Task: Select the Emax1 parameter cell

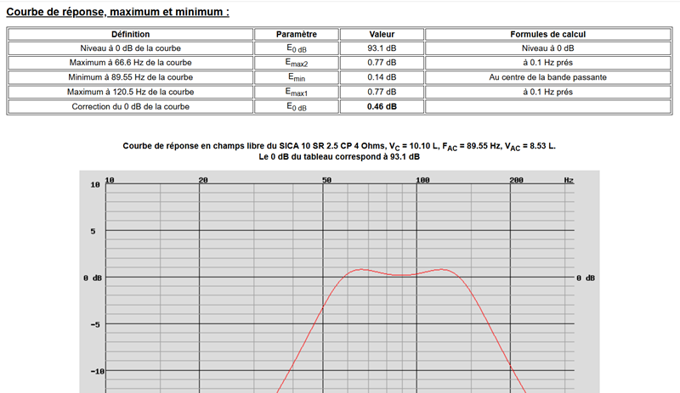Action: (x=297, y=92)
